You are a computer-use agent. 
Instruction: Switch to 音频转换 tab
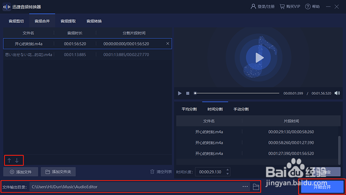tap(94, 21)
